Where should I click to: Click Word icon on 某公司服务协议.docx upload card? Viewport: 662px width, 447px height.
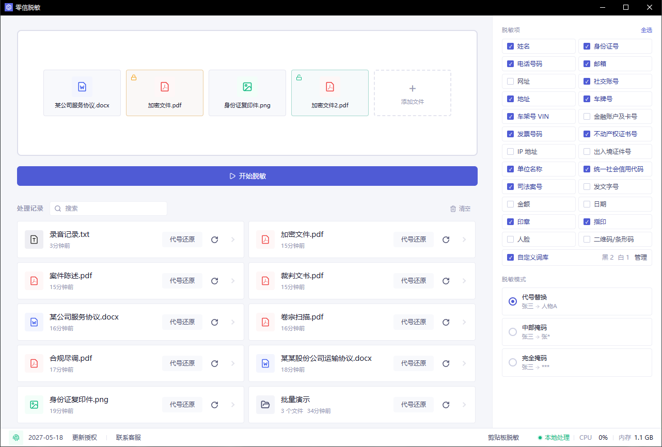82,87
